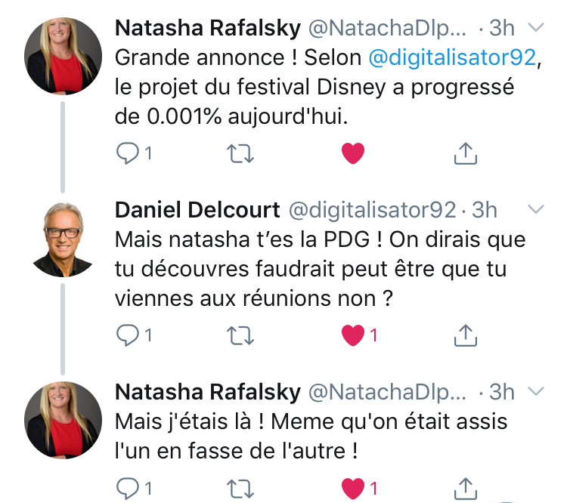Viewport: 567px width, 503px height.
Task: Retweet Daniel Delcourt's tweet
Action: click(x=241, y=335)
